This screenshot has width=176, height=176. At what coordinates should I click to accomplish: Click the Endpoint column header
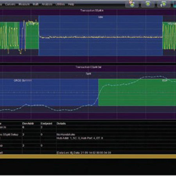[47, 124]
